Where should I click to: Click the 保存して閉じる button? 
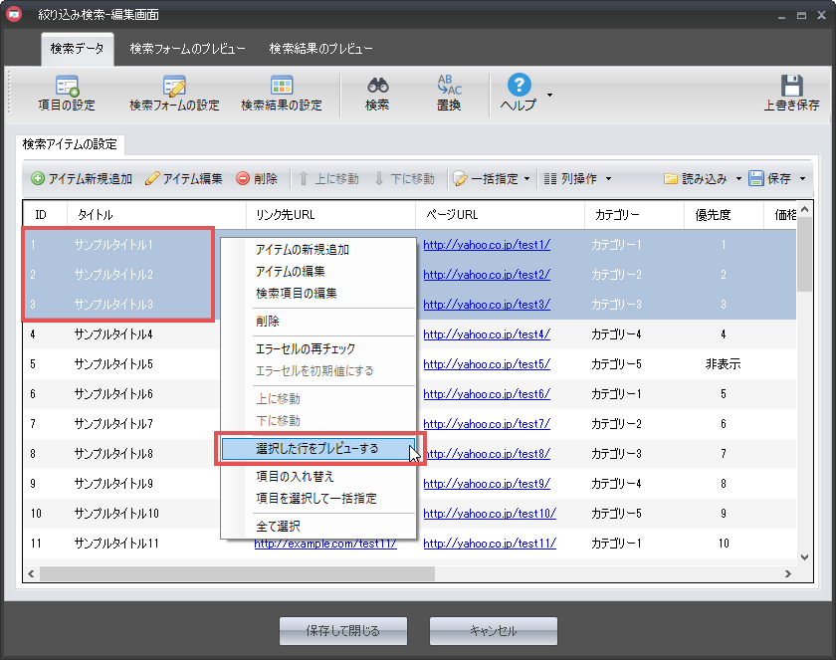(343, 630)
